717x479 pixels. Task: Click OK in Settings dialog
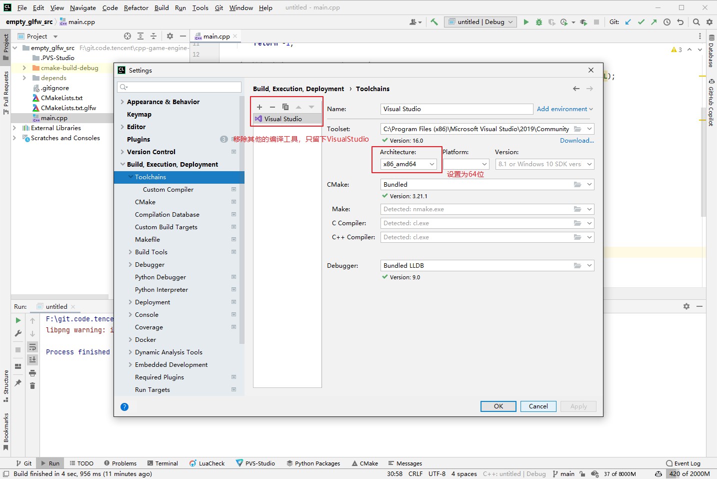click(498, 406)
